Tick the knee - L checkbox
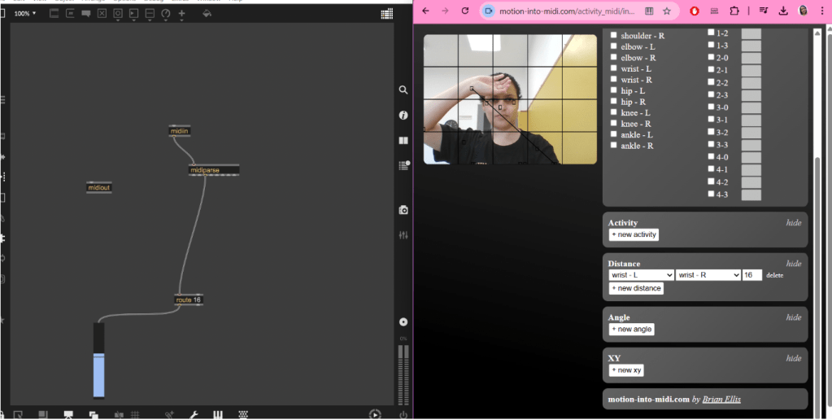Screen dimensions: 832x420 pos(614,112)
